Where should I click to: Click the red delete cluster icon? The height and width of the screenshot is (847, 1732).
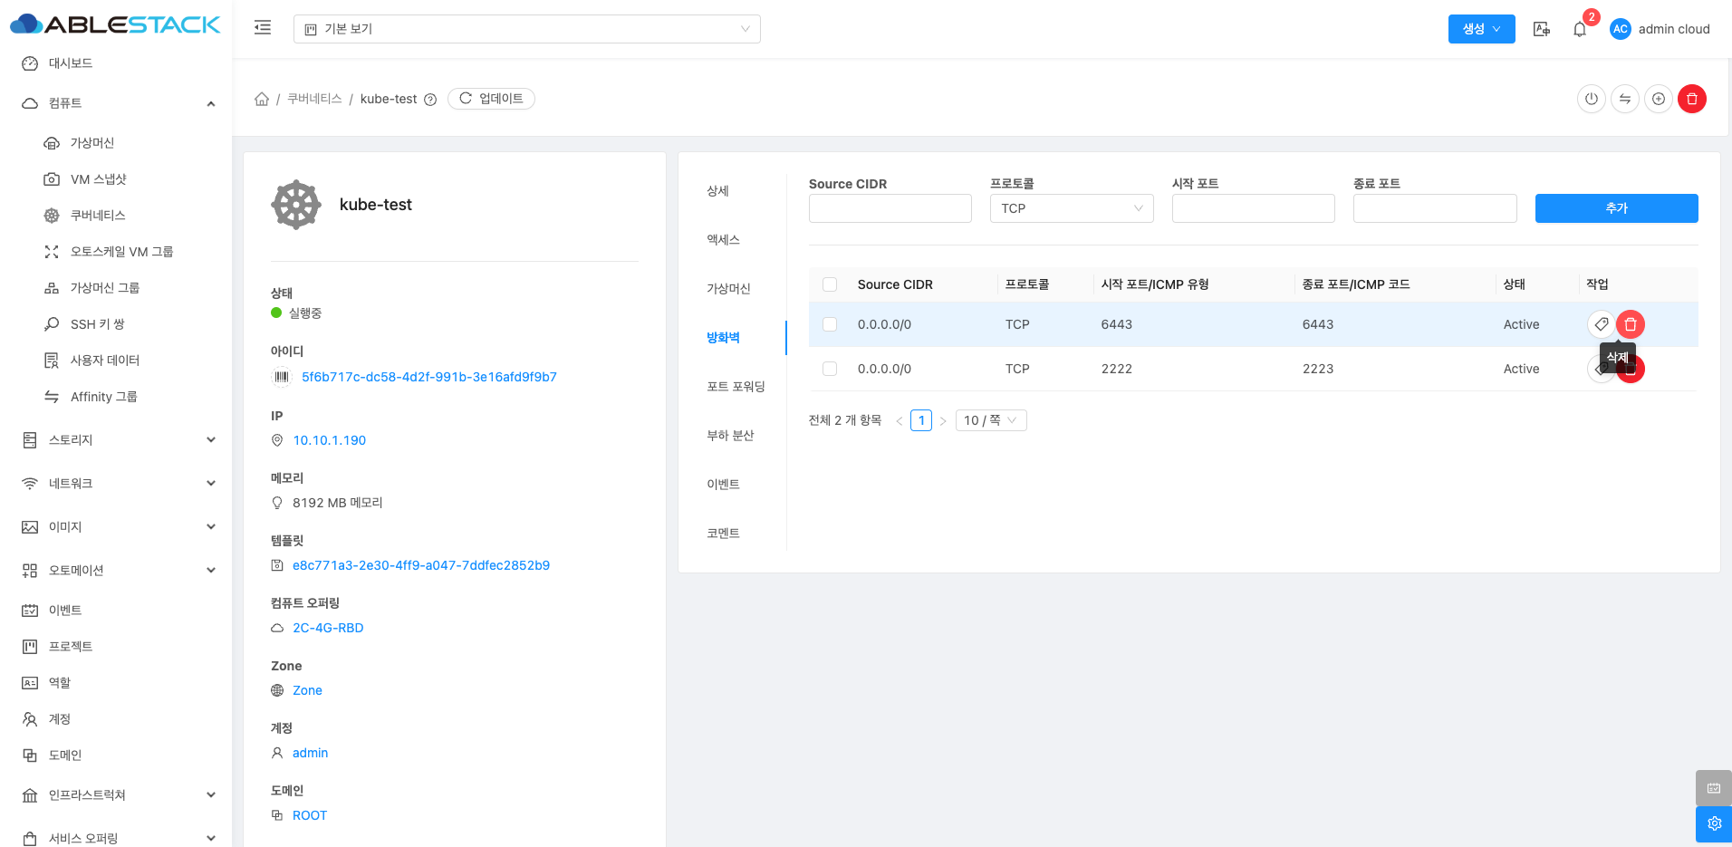pos(1691,99)
